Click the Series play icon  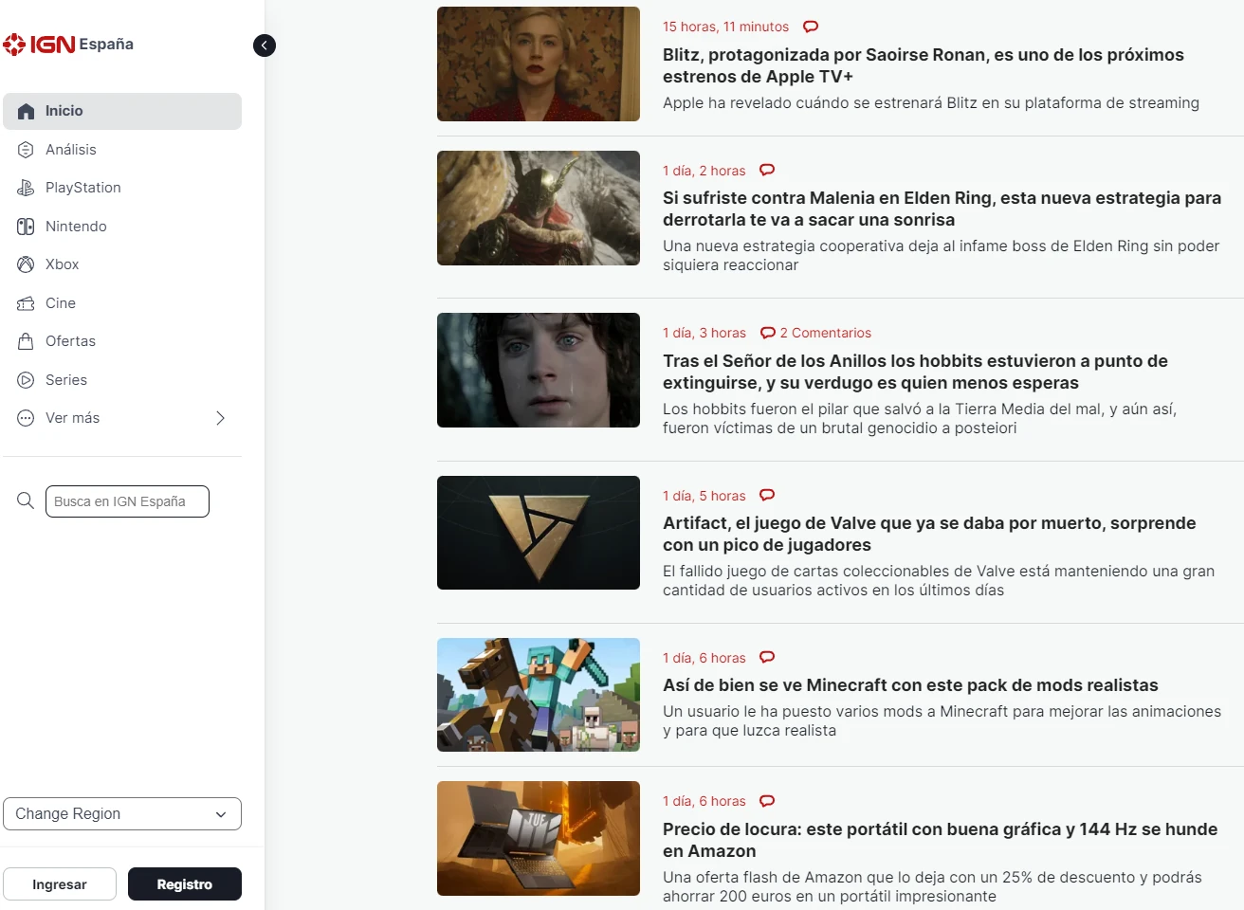[26, 380]
